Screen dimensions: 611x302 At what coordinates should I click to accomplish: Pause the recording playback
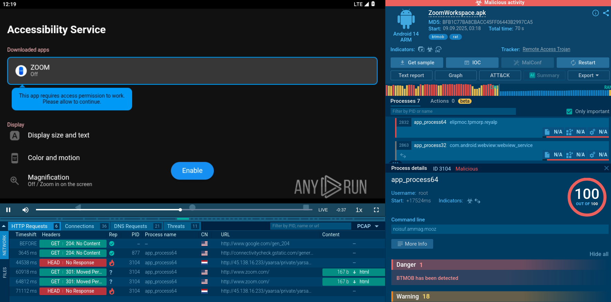click(x=8, y=210)
